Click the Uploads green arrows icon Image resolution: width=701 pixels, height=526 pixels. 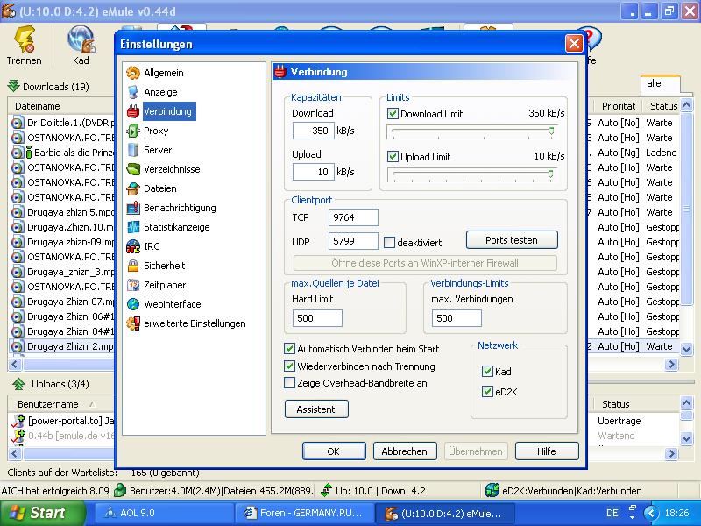pos(18,384)
